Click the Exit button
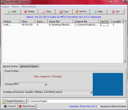 point(116,12)
